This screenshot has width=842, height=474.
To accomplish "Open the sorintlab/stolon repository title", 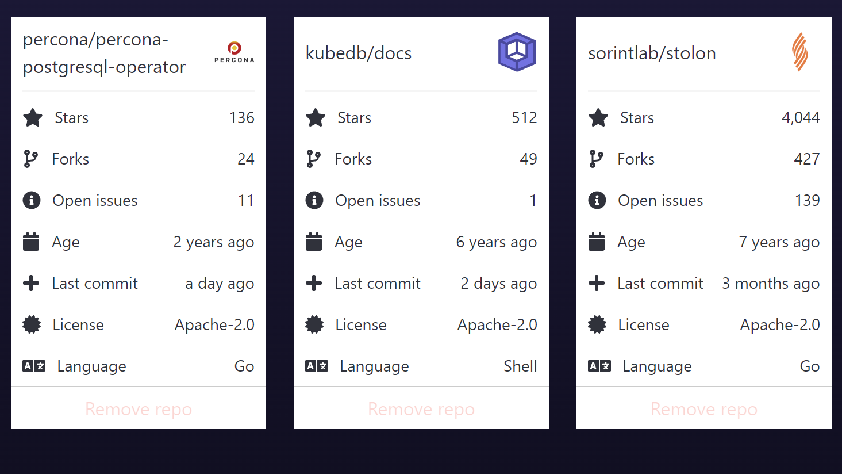I will [652, 53].
